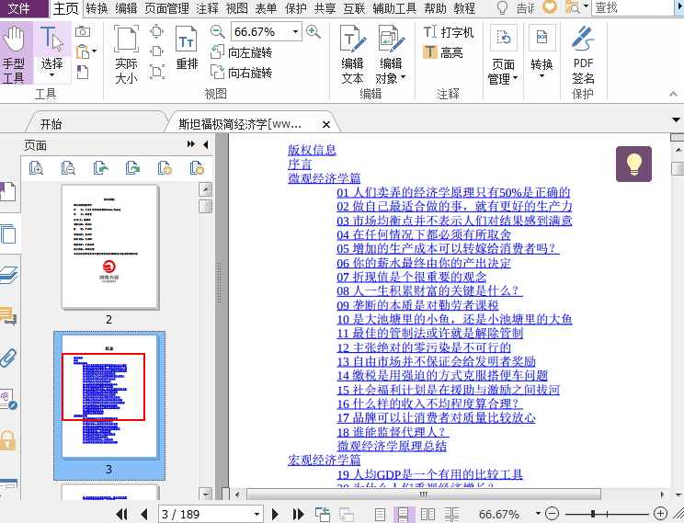Screen dimensions: 684x523
Task: Rotate page clockwise in Pages panel
Action: 132,168
